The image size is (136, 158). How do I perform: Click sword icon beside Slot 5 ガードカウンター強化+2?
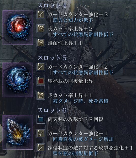click(x=41, y=67)
